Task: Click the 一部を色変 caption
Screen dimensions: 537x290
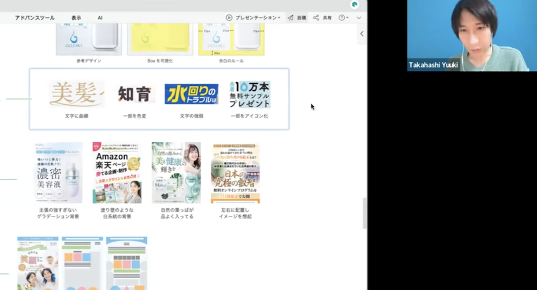Action: click(x=135, y=116)
